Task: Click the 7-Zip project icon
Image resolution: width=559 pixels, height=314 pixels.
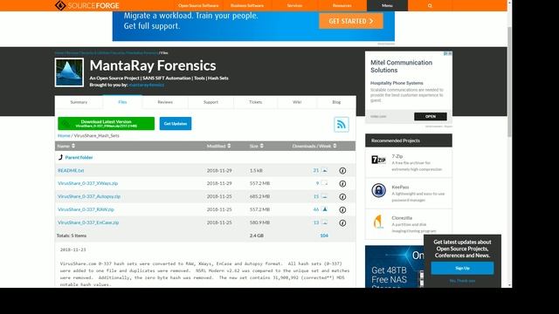Action: click(378, 160)
